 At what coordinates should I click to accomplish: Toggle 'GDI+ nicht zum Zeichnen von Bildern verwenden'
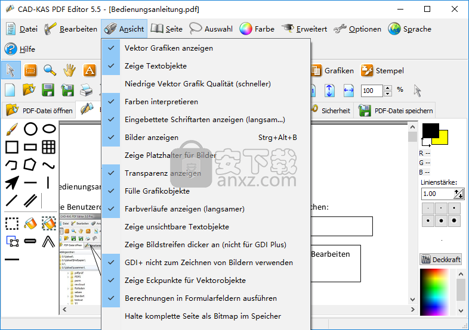click(x=206, y=263)
